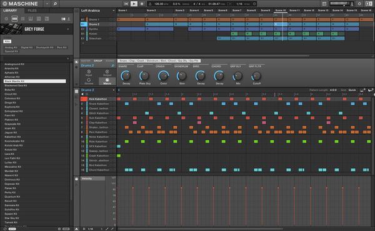Select Black Mantle Kit in the results list
This screenshot has width=375, height=231.
[34, 81]
